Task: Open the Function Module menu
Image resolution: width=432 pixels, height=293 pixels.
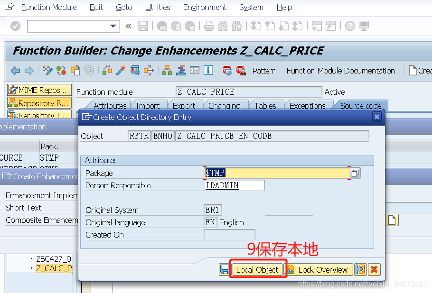Action: pos(49,8)
